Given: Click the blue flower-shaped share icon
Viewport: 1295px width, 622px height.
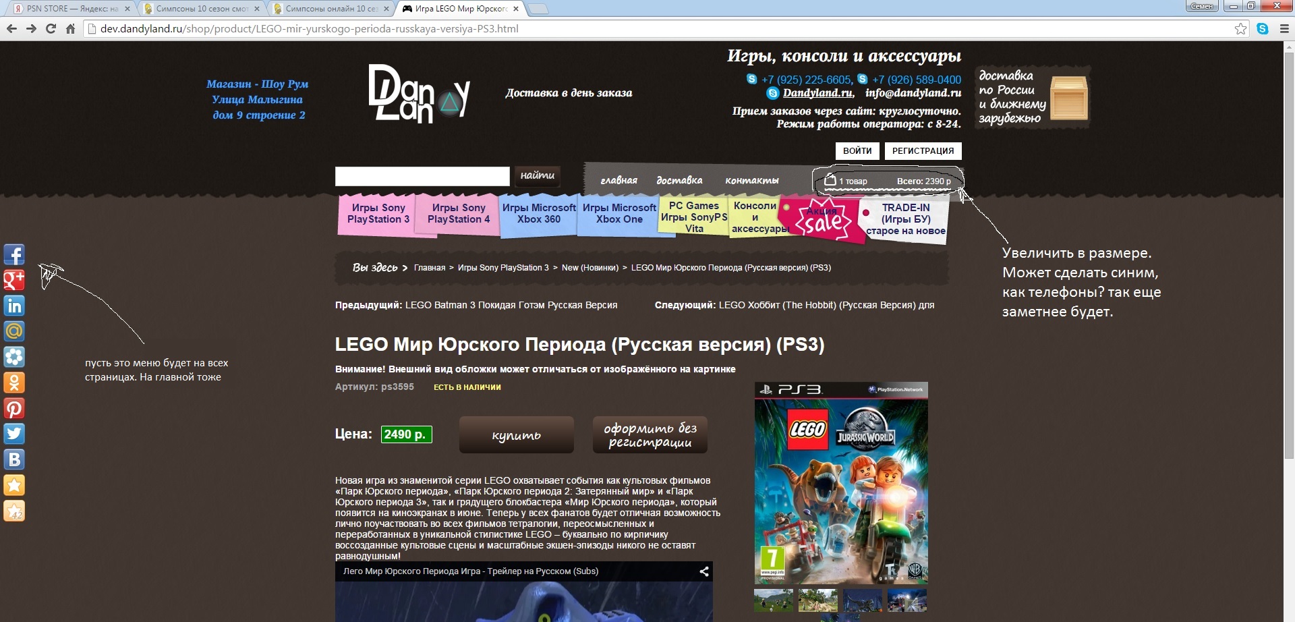Looking at the screenshot, I should pos(14,357).
